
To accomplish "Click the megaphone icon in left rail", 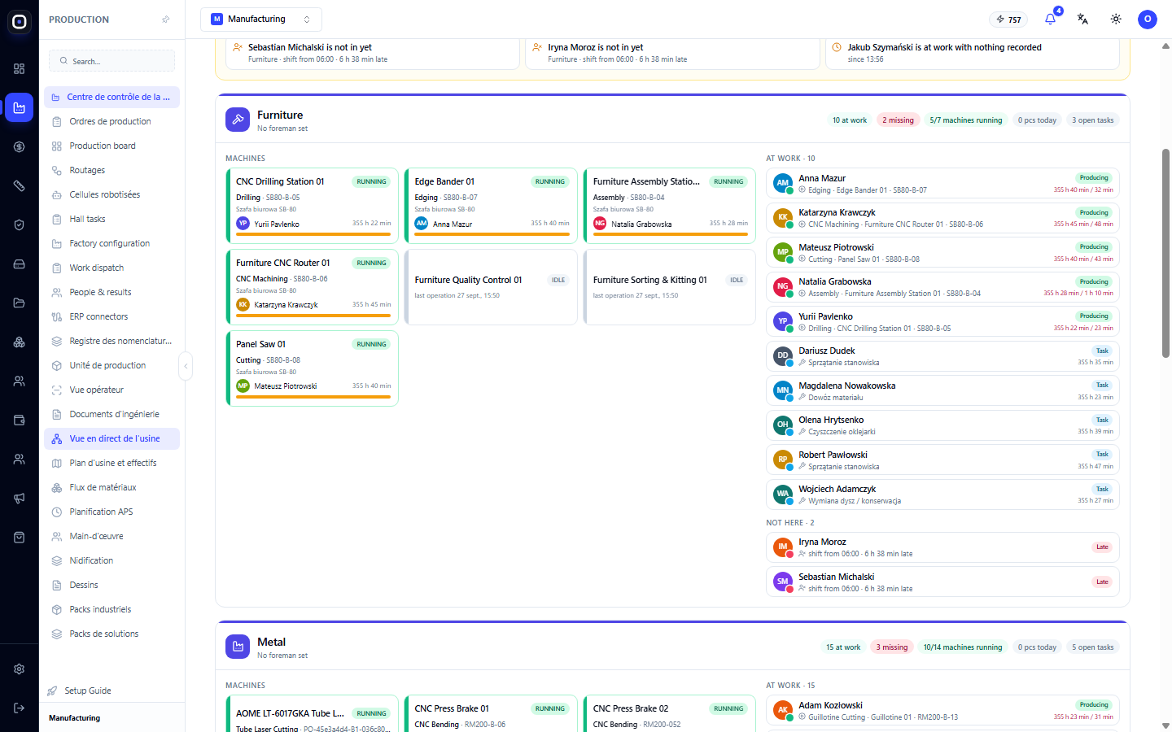I will coord(20,498).
